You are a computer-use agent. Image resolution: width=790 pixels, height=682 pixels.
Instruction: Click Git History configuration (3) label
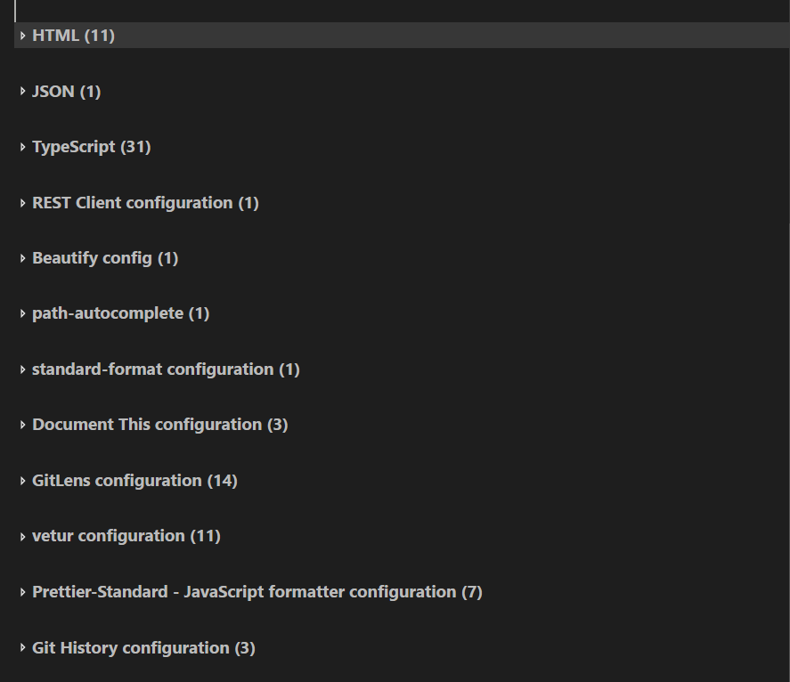143,648
